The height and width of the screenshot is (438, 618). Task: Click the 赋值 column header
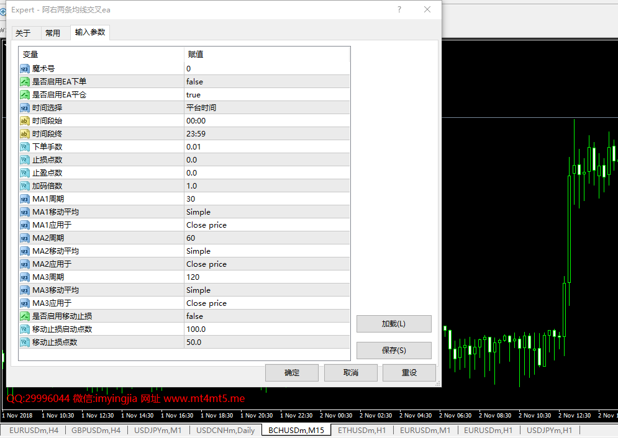coord(267,55)
